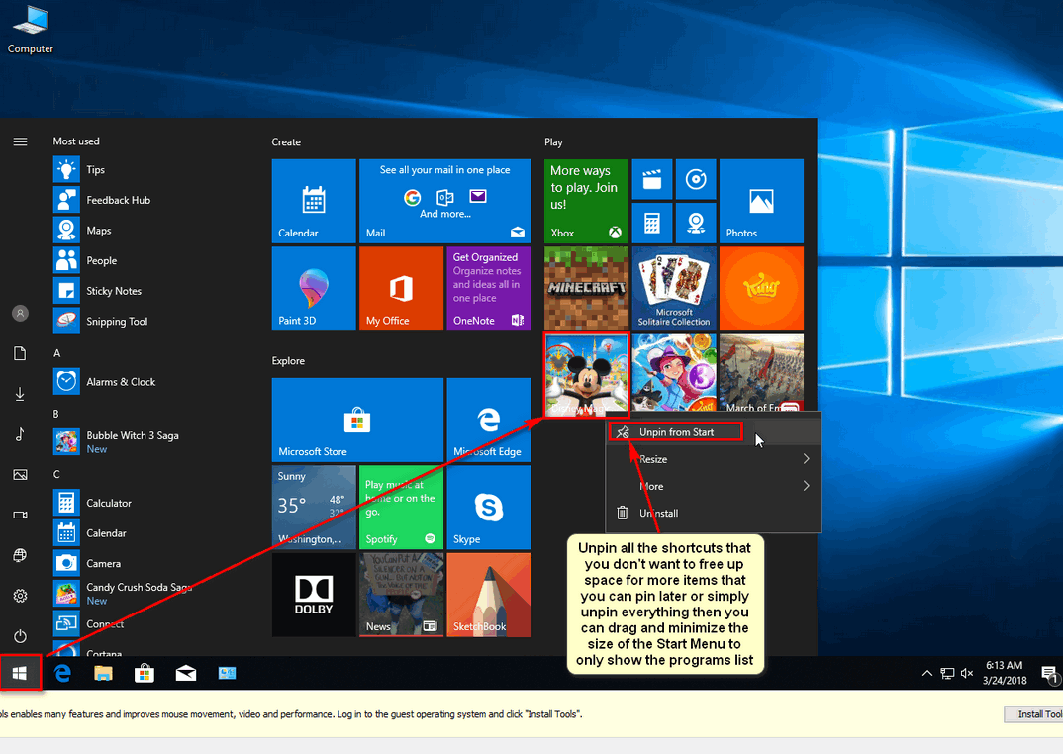The width and height of the screenshot is (1063, 754).
Task: Open the Network globe icon in Start rail
Action: 21,555
